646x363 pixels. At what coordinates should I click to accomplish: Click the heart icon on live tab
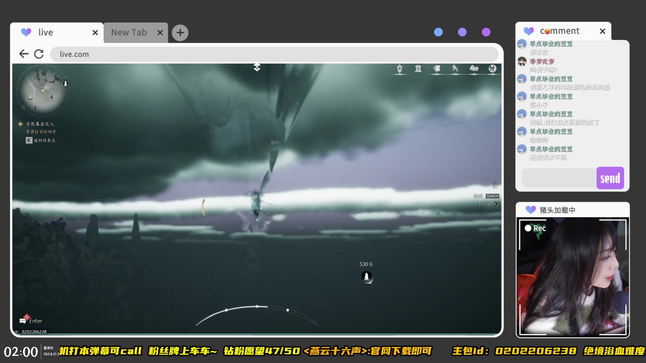pyautogui.click(x=26, y=32)
